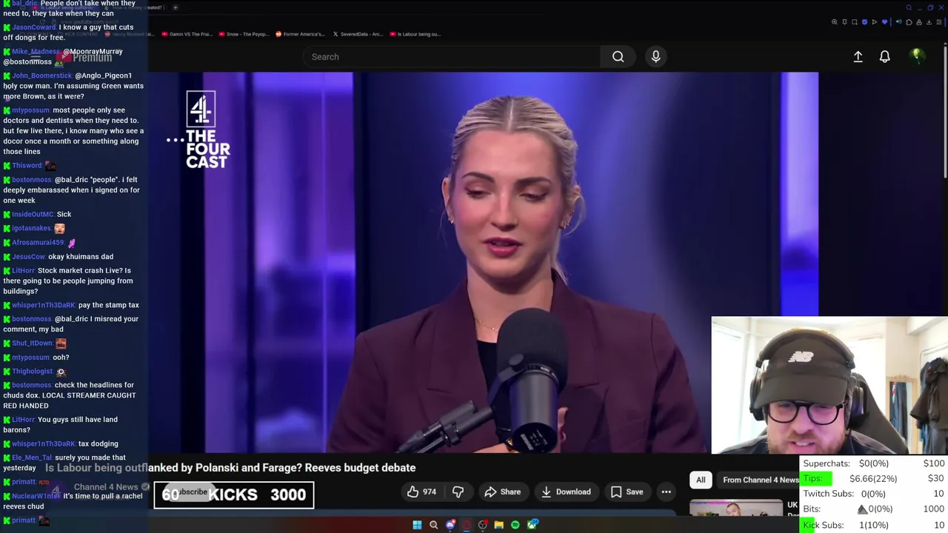The image size is (948, 533).
Task: Click the YouTube search magnifier button
Action: 618,56
